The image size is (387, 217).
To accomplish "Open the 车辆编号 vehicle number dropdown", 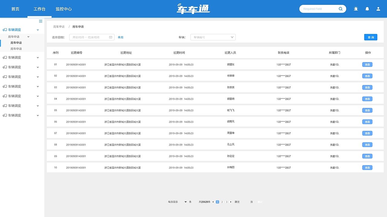I will [213, 37].
